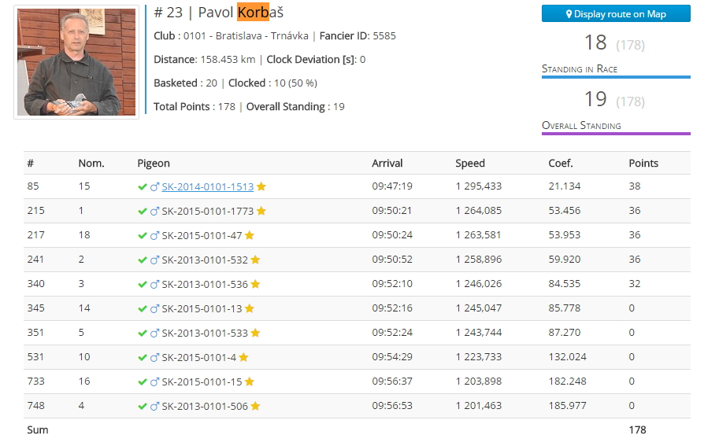Click fancier photo of Pavol Korbaš
719x446 pixels.
(76, 62)
